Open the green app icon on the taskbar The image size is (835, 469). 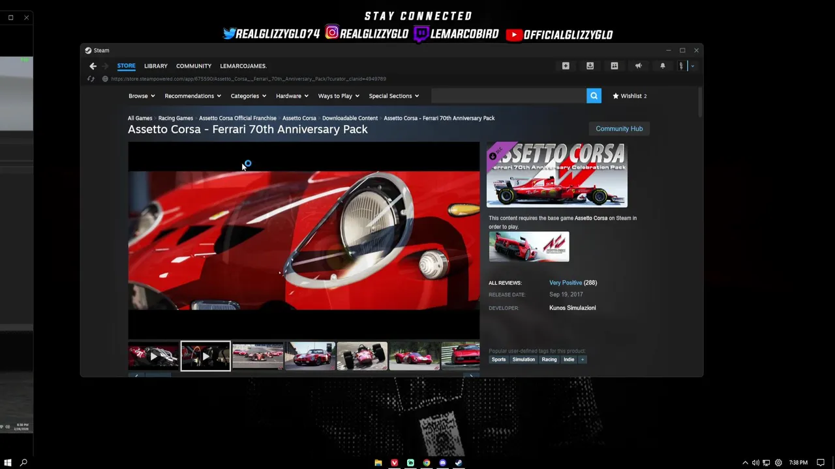410,462
